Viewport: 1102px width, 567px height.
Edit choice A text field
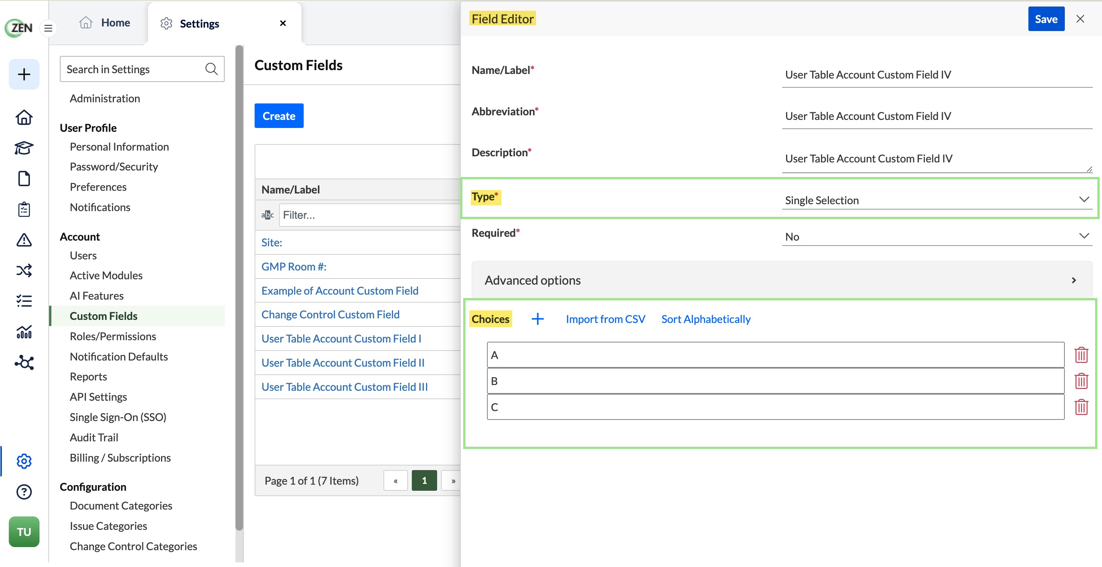tap(775, 355)
